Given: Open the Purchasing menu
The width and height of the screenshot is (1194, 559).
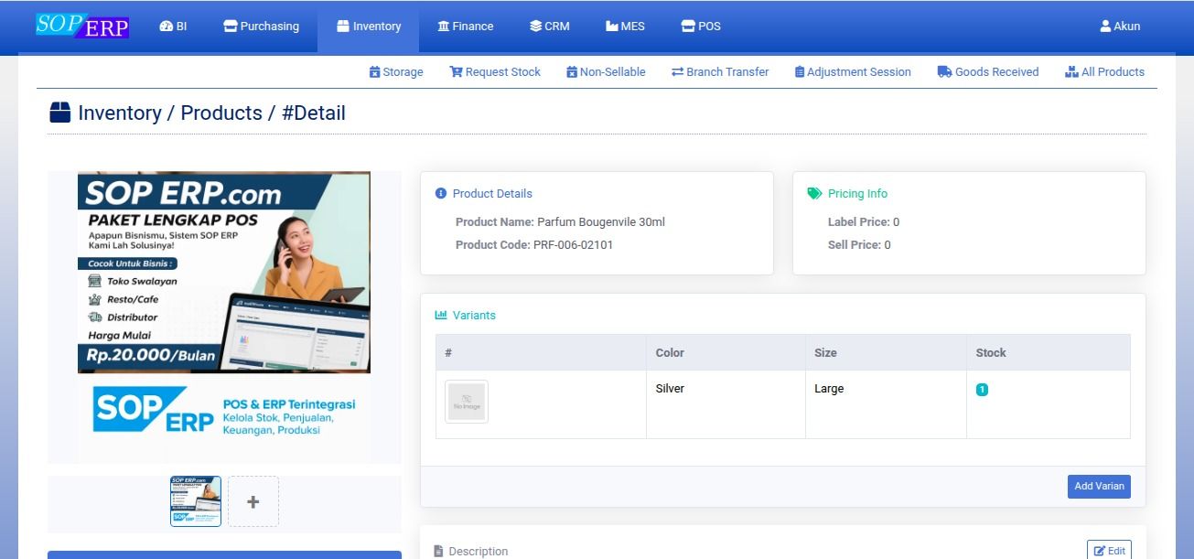Looking at the screenshot, I should pos(261,27).
